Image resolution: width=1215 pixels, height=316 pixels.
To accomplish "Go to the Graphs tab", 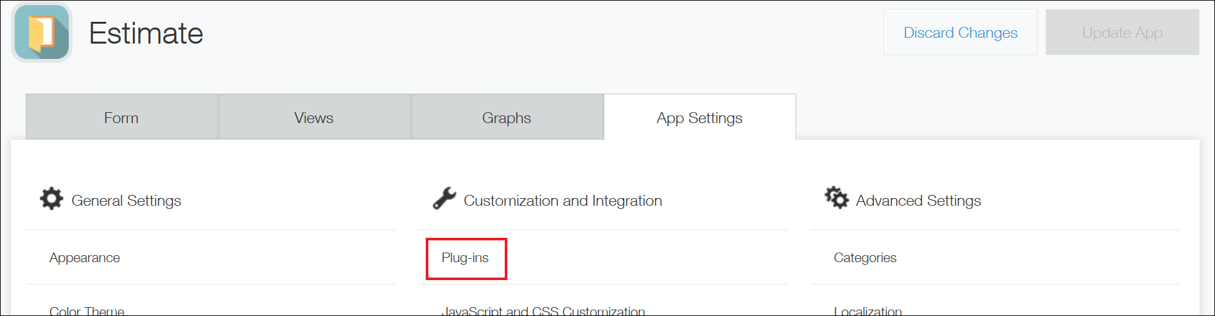I will pyautogui.click(x=507, y=117).
